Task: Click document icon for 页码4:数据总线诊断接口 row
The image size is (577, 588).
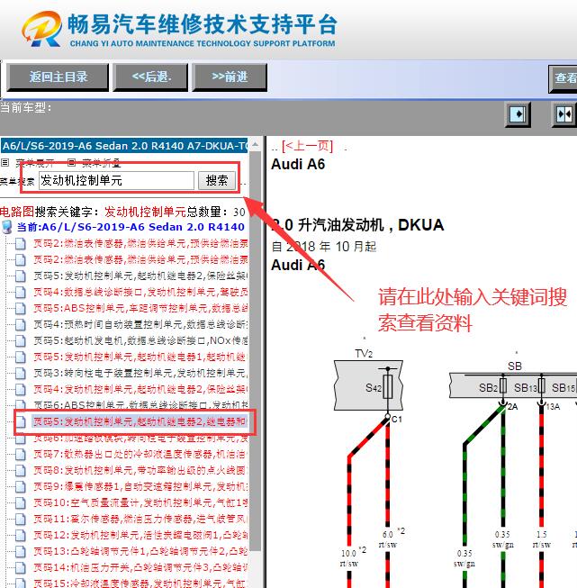Action: 20,292
